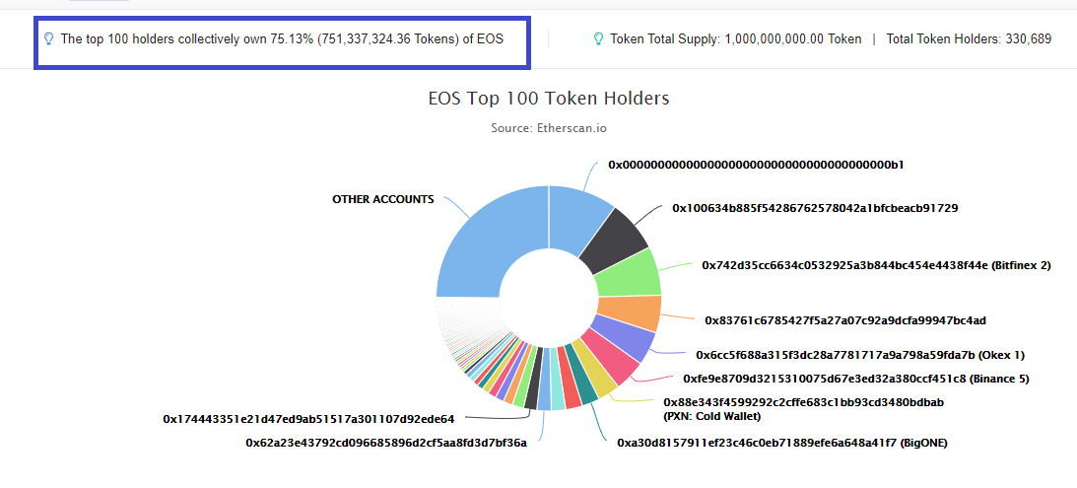Click the purple Okex 1 pie slice
Image resolution: width=1077 pixels, height=488 pixels.
pyautogui.click(x=623, y=339)
